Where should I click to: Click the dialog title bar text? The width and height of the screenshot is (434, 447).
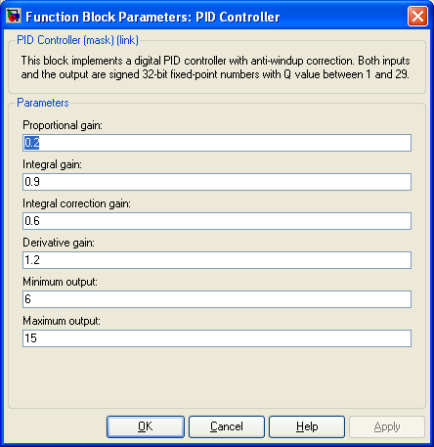pyautogui.click(x=152, y=17)
